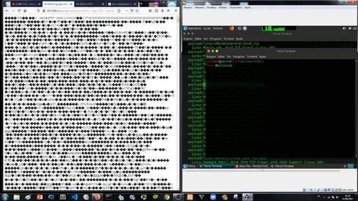Switch to New File Mozilla Firefox taskbar entry
The image size is (358, 201).
252,166
